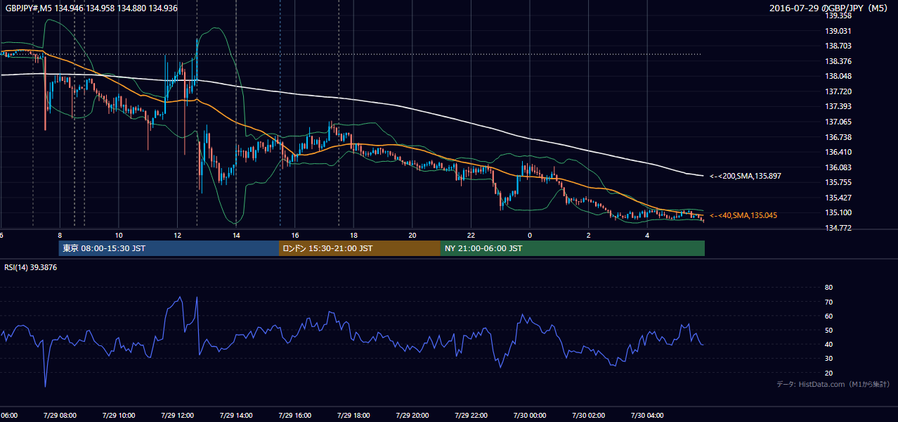Click hour label 14 under the price chart

[236, 236]
